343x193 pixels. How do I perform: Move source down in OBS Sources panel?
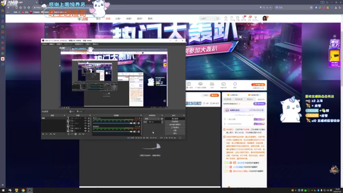click(83, 134)
